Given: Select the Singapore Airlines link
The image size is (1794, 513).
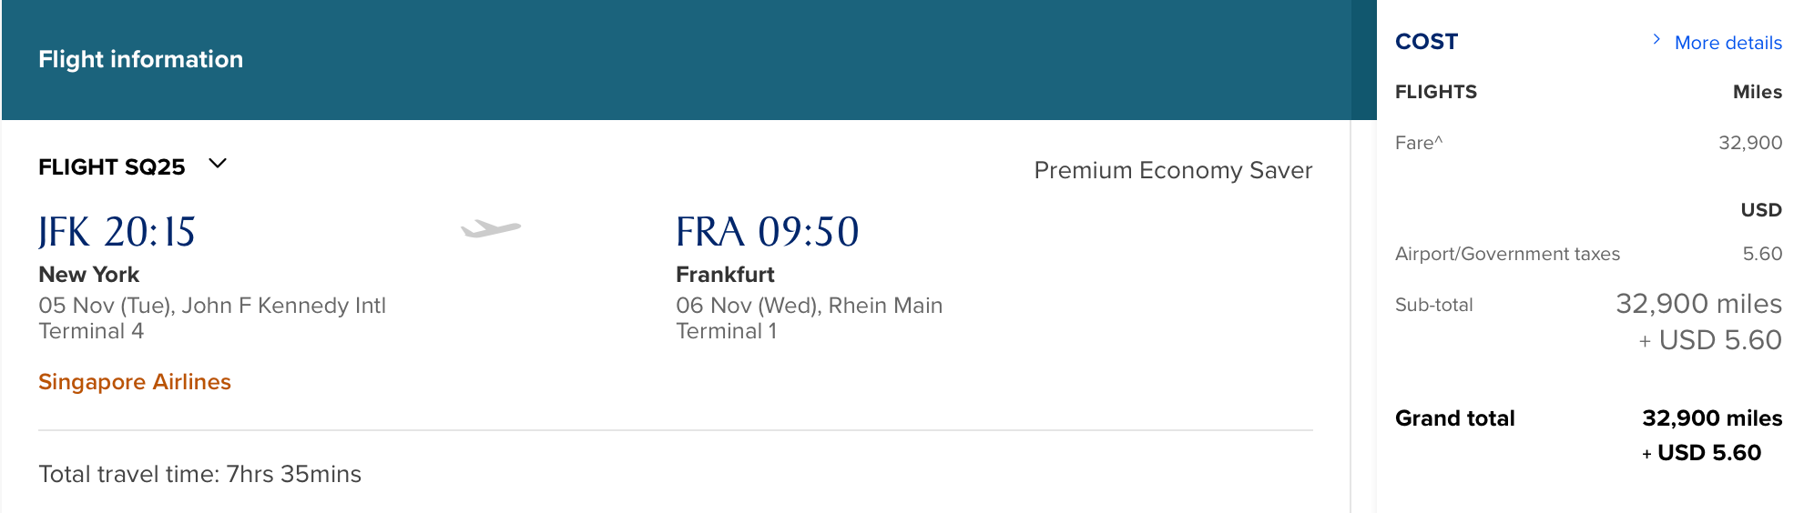Looking at the screenshot, I should [135, 382].
